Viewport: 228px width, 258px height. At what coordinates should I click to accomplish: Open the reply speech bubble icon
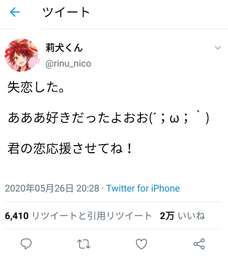click(26, 244)
